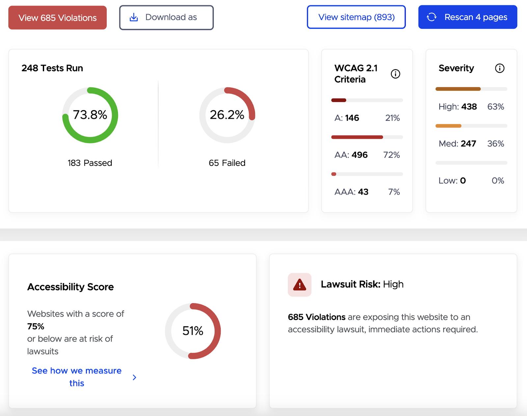
Task: Click the 51% Accessibility Score gauge
Action: (193, 331)
